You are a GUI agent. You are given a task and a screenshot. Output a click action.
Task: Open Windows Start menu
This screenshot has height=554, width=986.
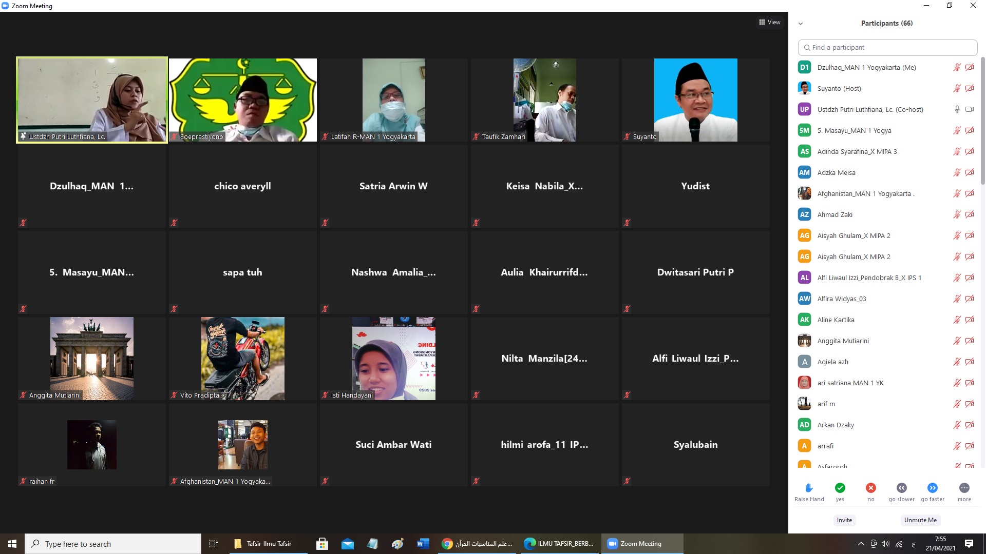[x=12, y=544]
